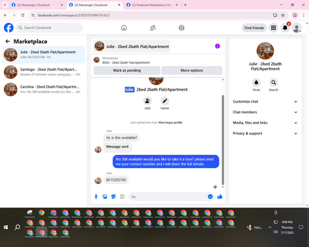View site information icon in address bar

click(x=33, y=15)
